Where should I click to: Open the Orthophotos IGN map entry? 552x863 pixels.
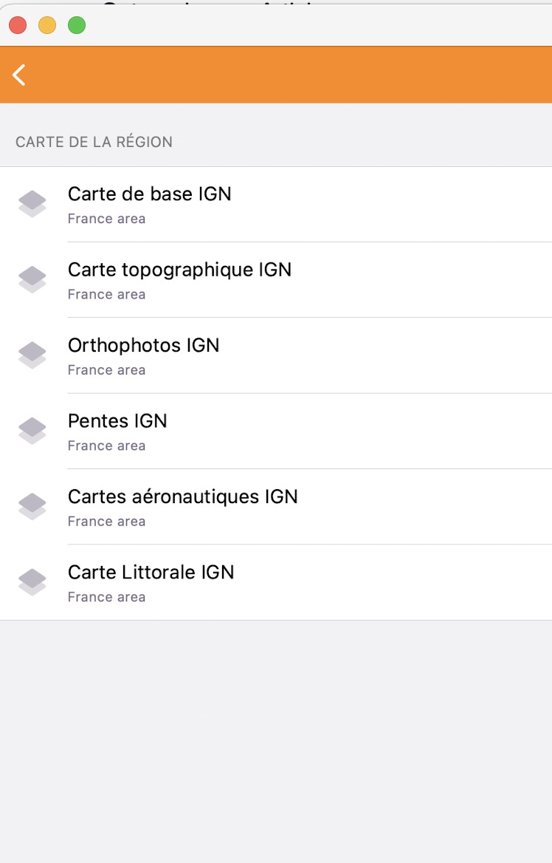143,346
